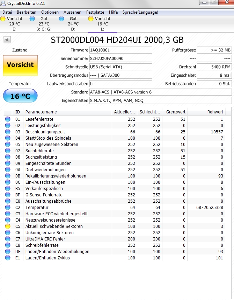Screen dimensions: 234x300
Task: Click the Standard field ATA8-ACS
Action: point(161,92)
